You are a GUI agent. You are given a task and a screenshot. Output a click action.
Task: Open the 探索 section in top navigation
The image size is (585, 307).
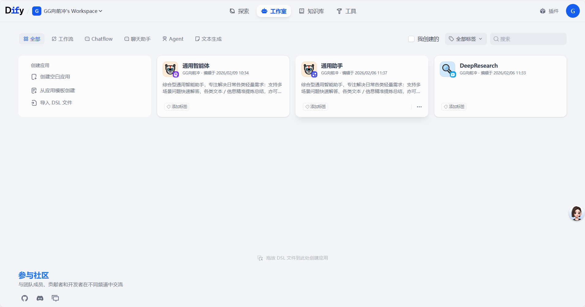(240, 11)
